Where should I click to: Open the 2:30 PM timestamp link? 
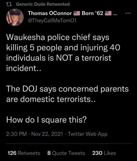pyautogui.click(x=16, y=134)
